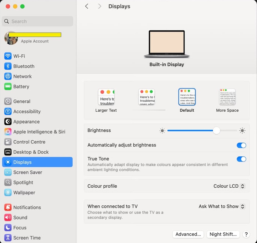
Task: Go forward with the right chevron
Action: (100, 6)
